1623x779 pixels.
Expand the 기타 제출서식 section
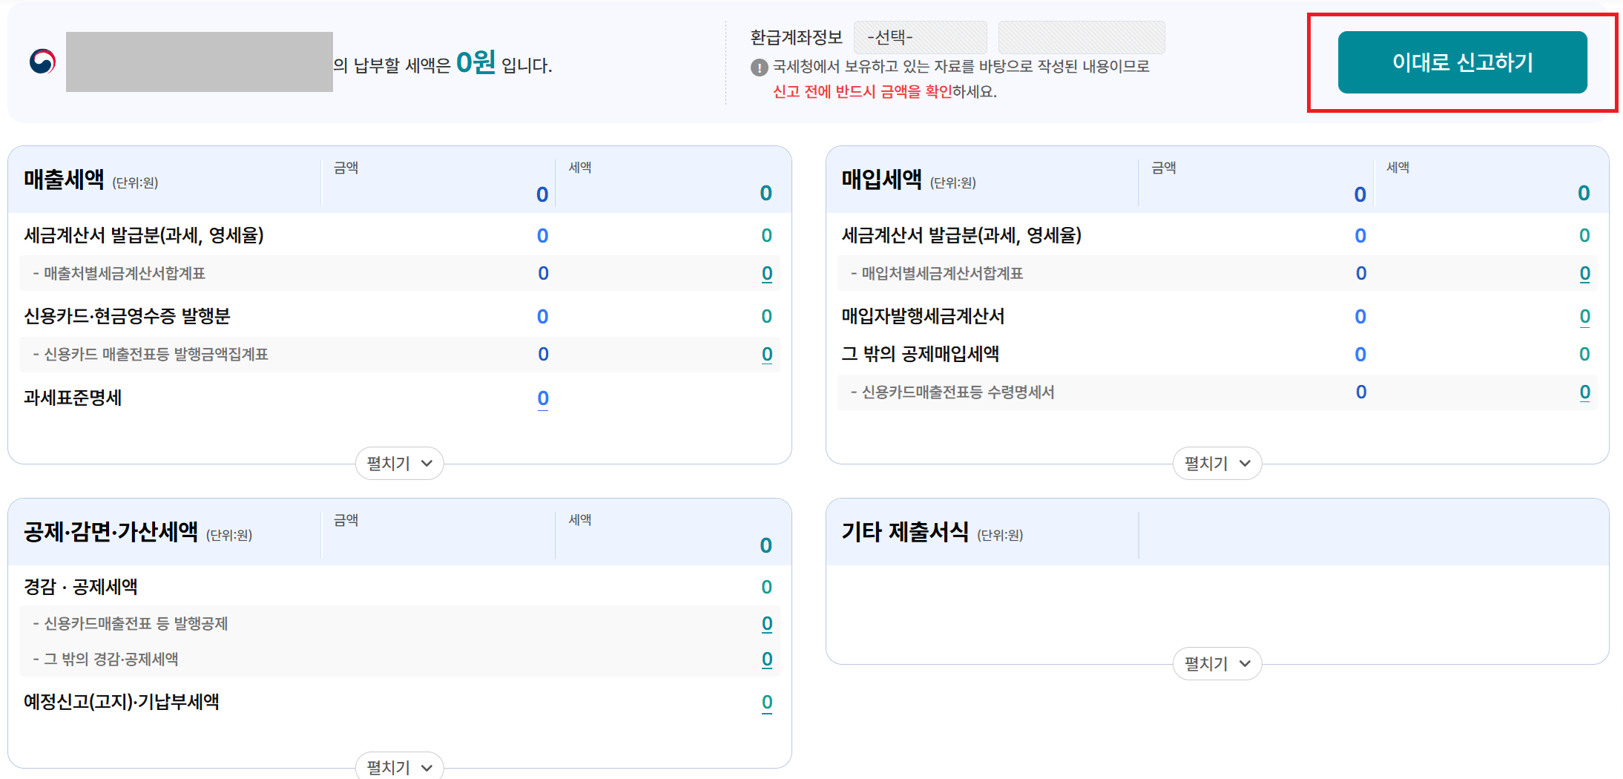(x=1216, y=663)
